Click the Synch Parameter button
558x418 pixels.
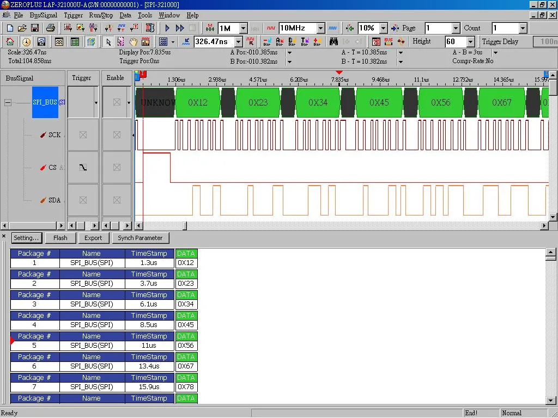pyautogui.click(x=140, y=238)
